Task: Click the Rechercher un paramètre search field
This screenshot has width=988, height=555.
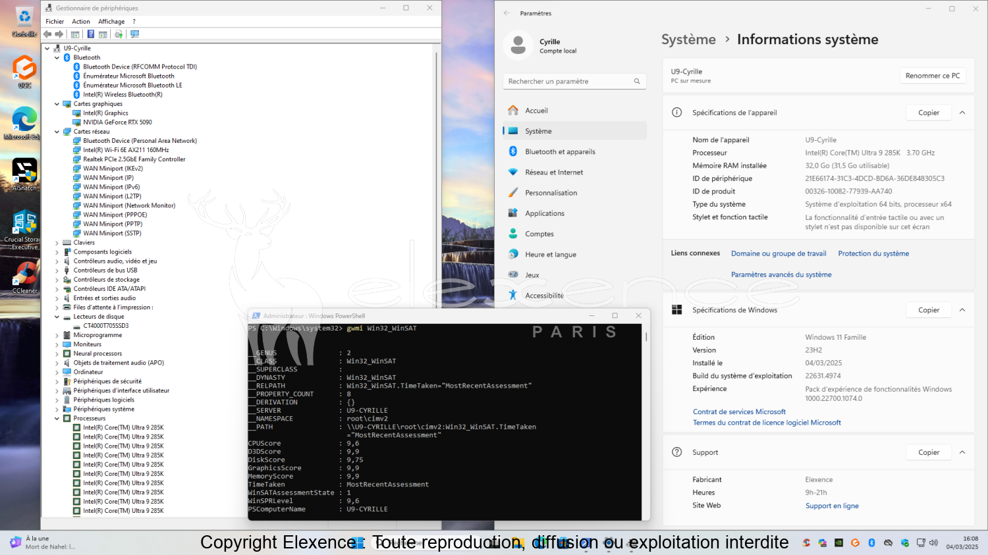Action: 574,82
